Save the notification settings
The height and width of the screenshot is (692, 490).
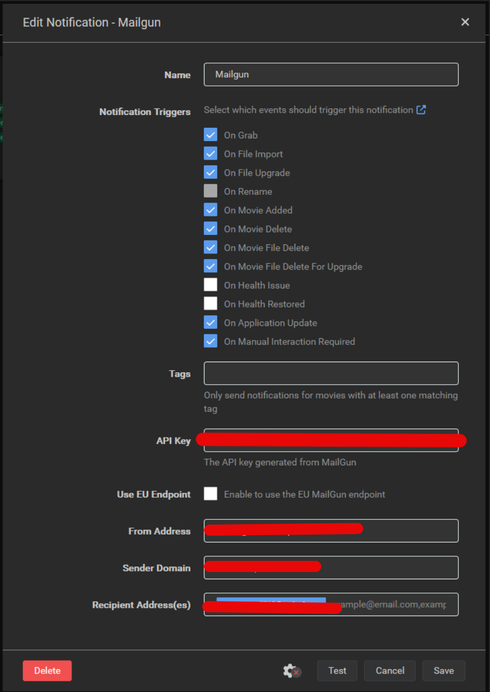coord(444,671)
